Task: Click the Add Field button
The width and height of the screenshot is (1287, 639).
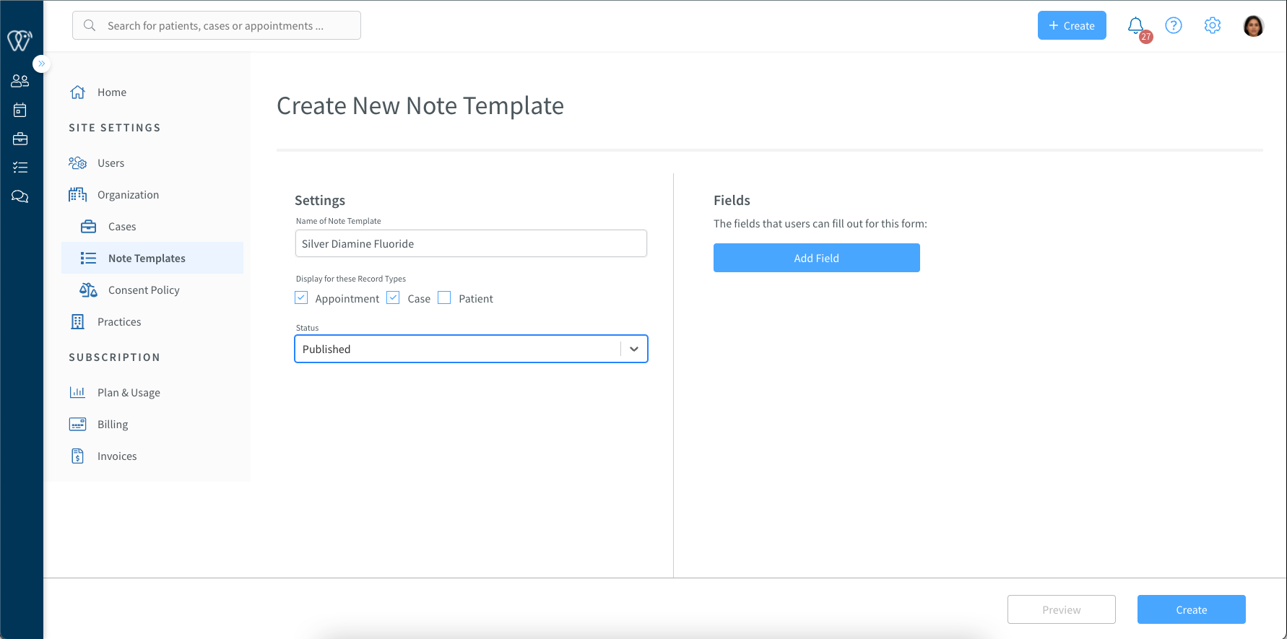Action: (x=817, y=258)
